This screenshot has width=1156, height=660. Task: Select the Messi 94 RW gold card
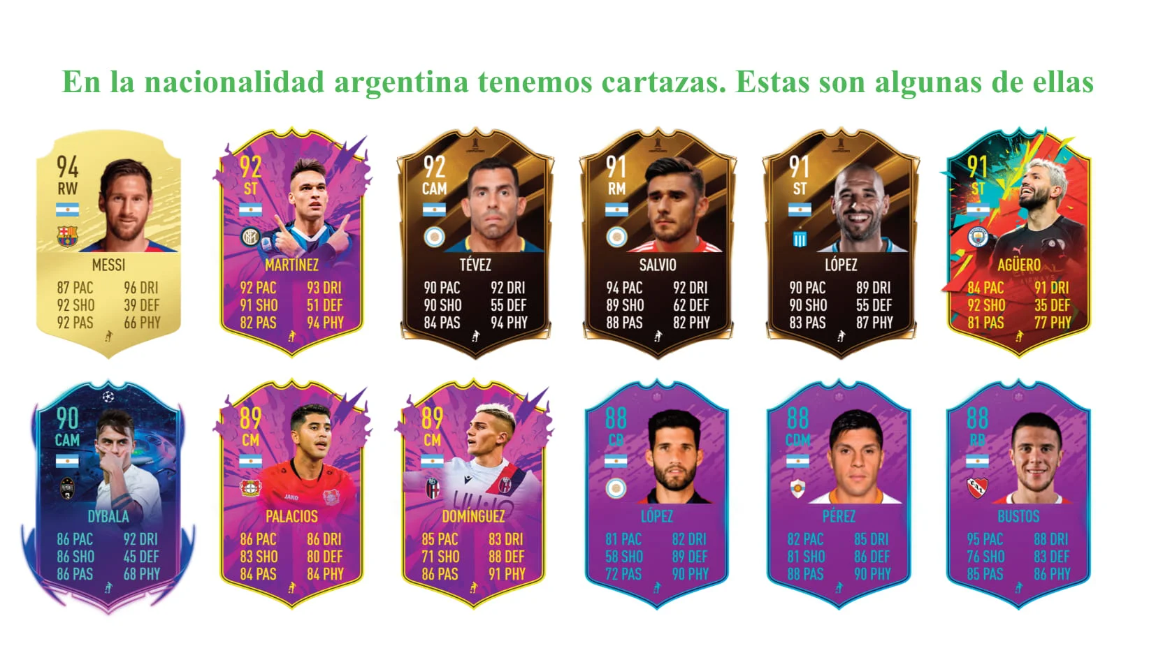[x=108, y=244]
